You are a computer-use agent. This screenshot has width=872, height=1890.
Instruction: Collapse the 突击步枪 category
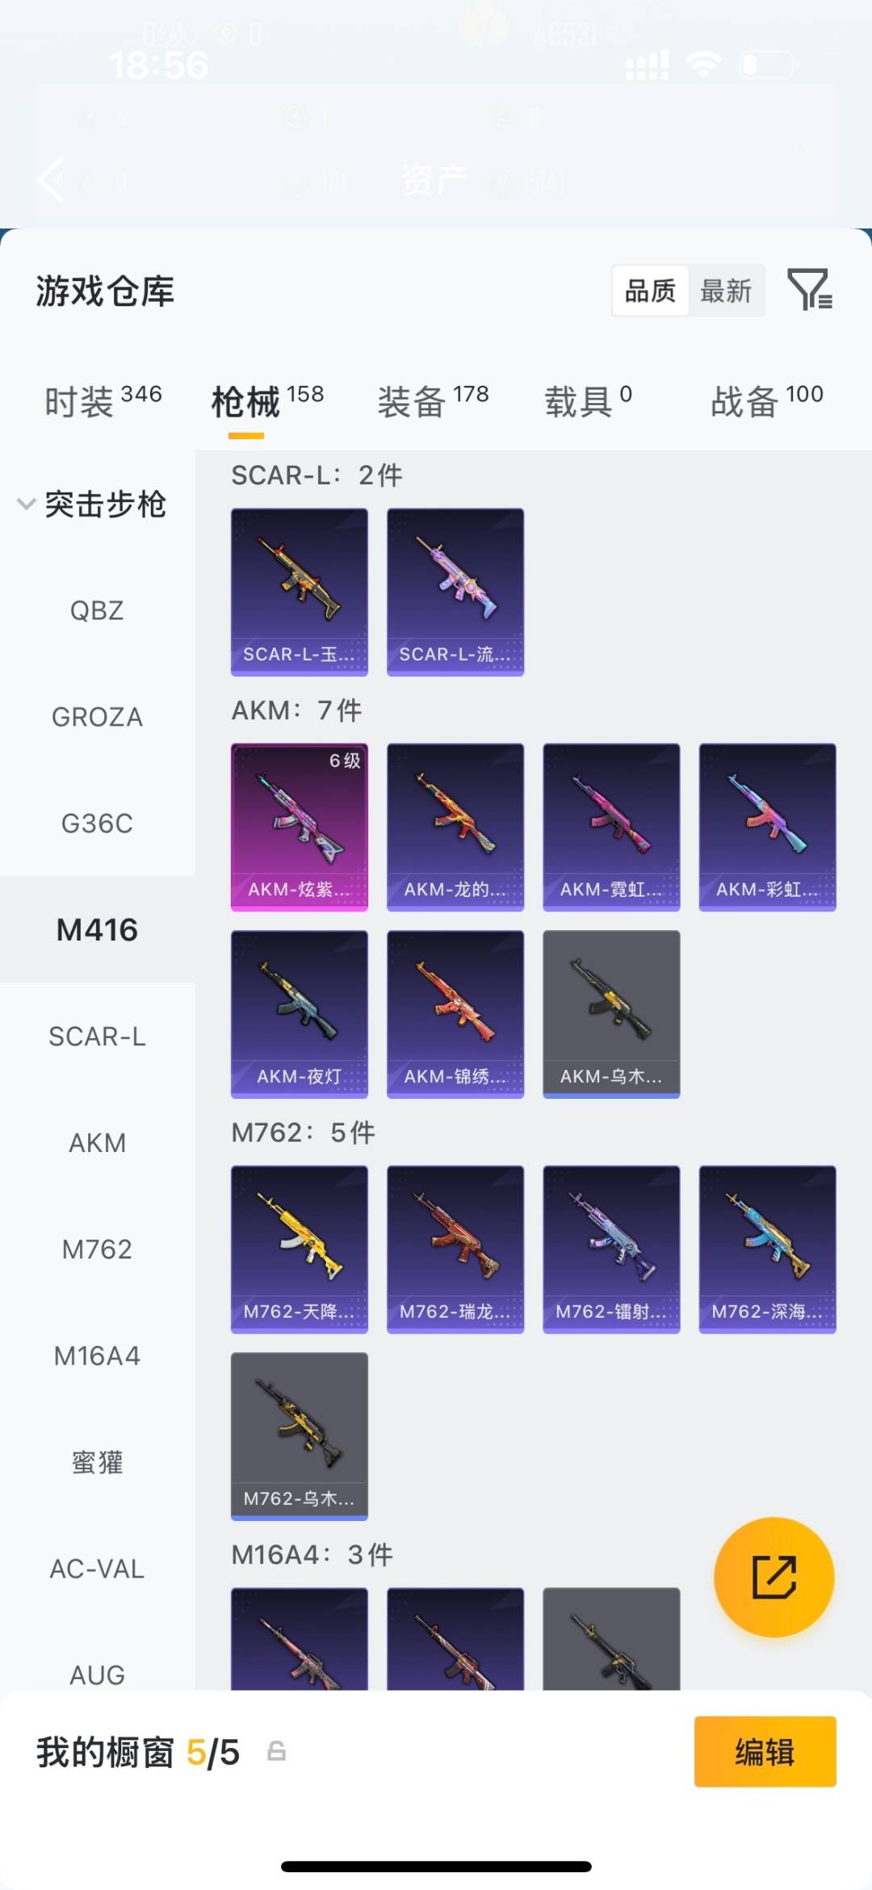tap(91, 504)
